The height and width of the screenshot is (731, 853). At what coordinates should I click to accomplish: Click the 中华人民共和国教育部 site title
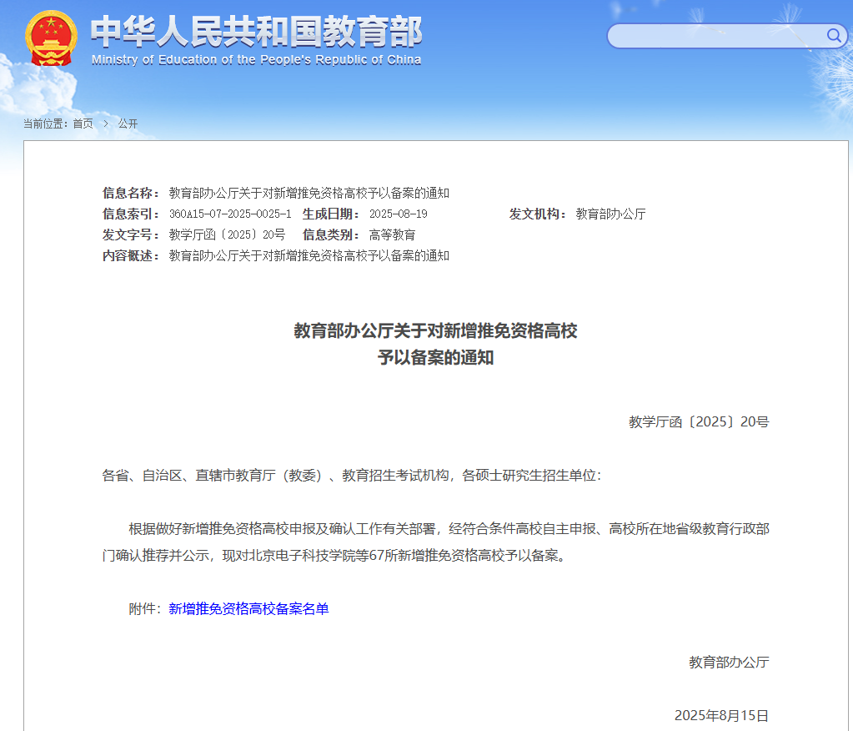pos(256,32)
